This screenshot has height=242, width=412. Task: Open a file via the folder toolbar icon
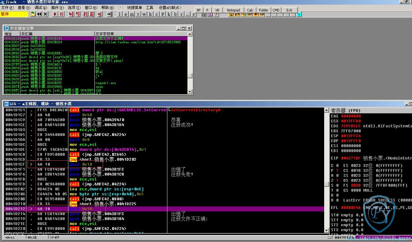pos(33,14)
